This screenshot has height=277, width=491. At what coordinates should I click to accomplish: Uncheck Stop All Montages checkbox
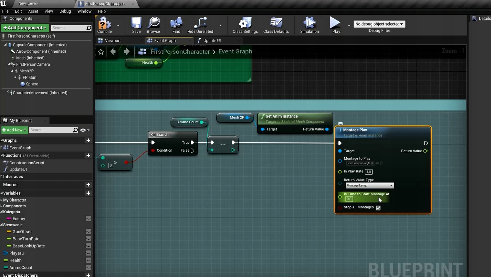(x=378, y=208)
